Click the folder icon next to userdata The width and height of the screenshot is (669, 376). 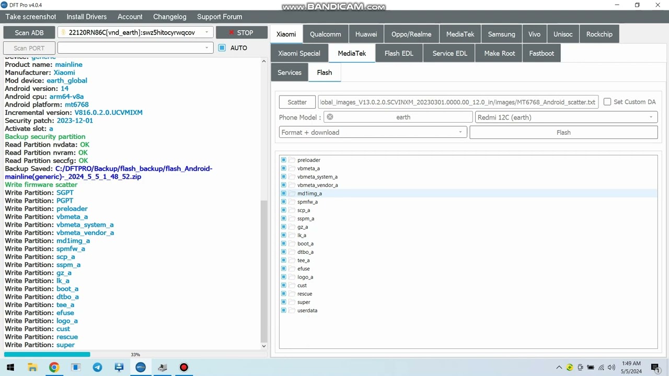pos(293,310)
